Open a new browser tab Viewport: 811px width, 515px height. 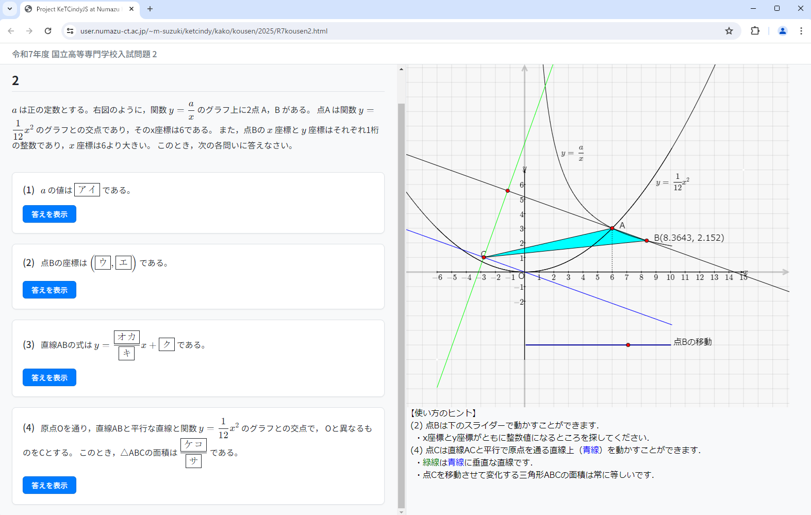[x=150, y=9]
